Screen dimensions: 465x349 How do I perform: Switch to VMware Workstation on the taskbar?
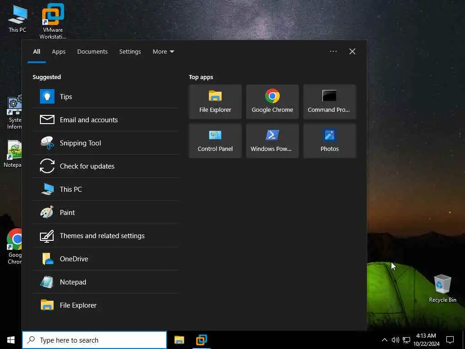(x=201, y=340)
